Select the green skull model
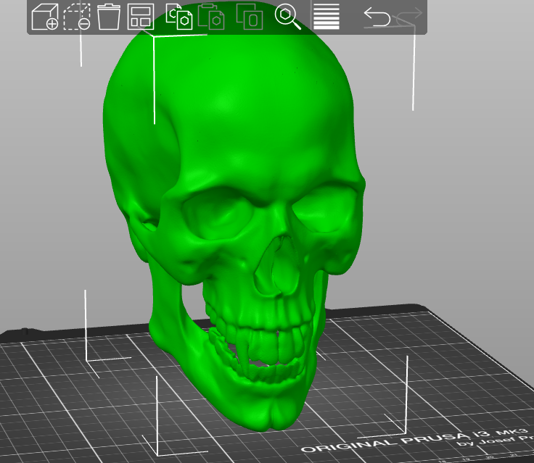This screenshot has height=463, width=534. 235,217
